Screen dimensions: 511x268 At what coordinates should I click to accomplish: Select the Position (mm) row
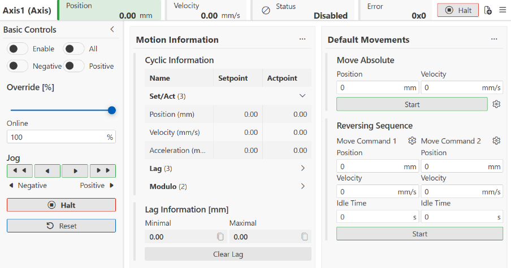coord(228,114)
